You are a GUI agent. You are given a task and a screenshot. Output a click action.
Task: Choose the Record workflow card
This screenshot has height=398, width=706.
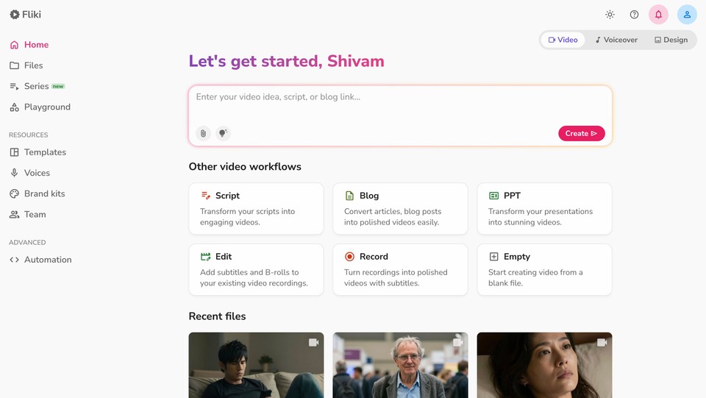[400, 269]
